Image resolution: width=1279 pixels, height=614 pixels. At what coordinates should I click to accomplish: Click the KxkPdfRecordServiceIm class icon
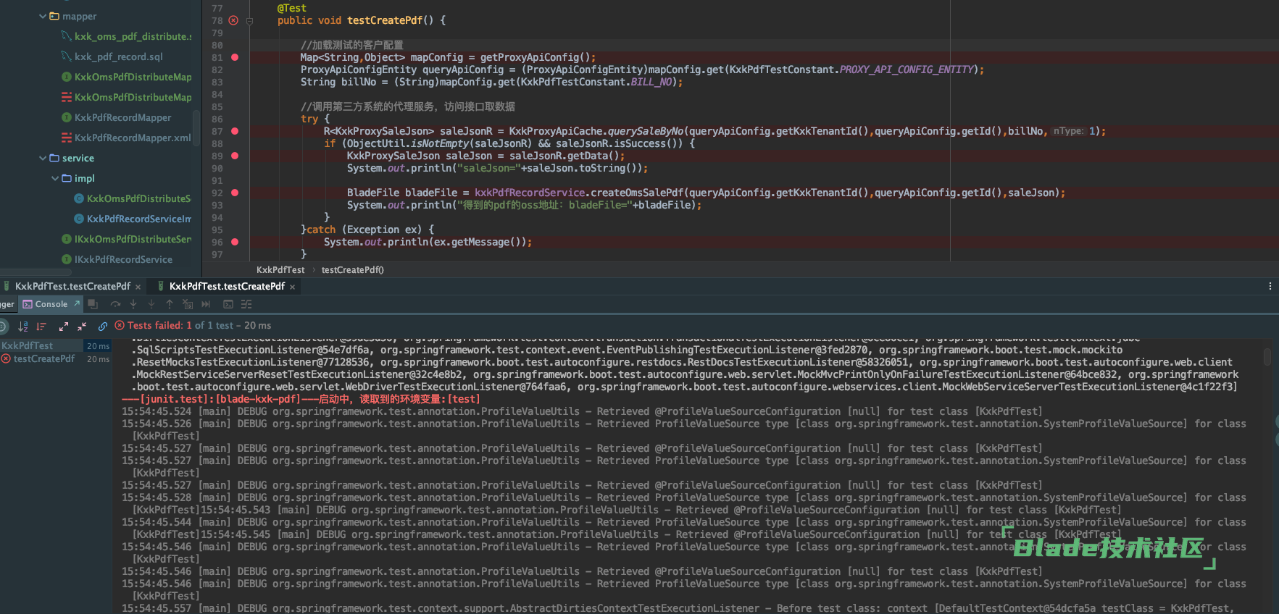[79, 219]
